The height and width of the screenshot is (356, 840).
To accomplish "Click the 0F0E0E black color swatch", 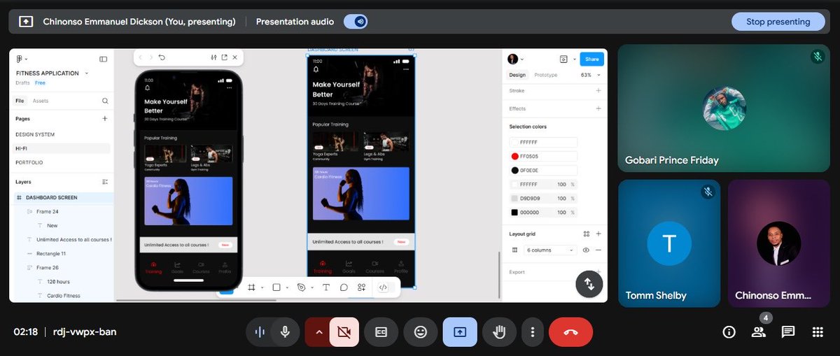I will click(x=514, y=170).
